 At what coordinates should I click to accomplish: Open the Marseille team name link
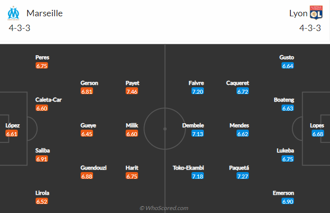(45, 13)
